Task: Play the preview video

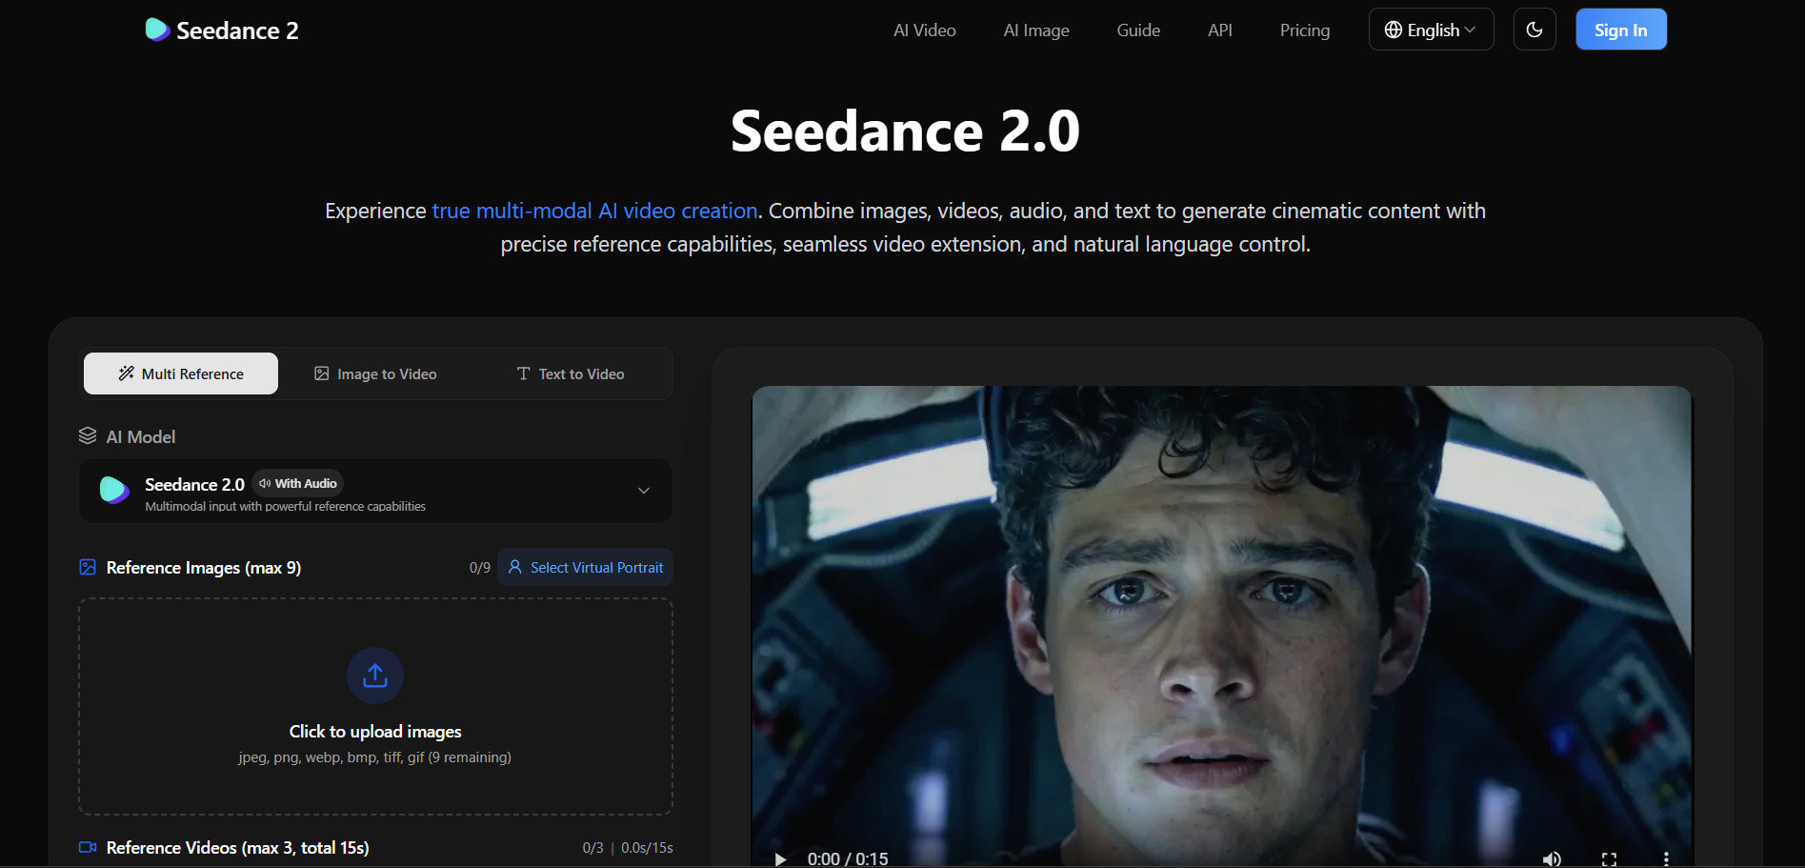Action: click(780, 858)
